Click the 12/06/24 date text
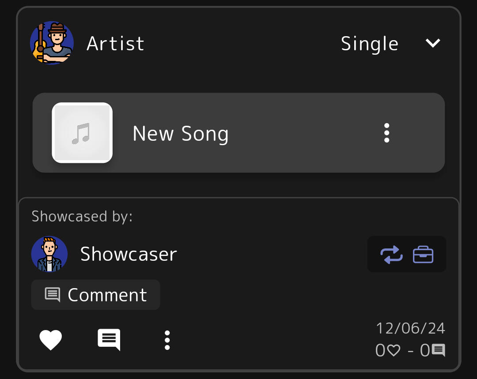Screen dimensions: 477x379 click(410, 328)
